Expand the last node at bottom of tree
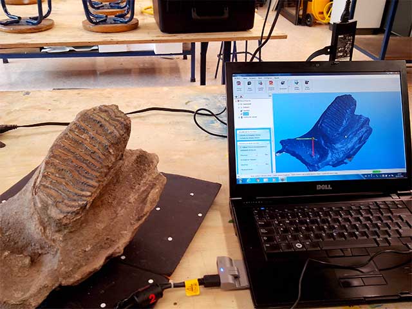This screenshot has width=412, height=309. 239,117
